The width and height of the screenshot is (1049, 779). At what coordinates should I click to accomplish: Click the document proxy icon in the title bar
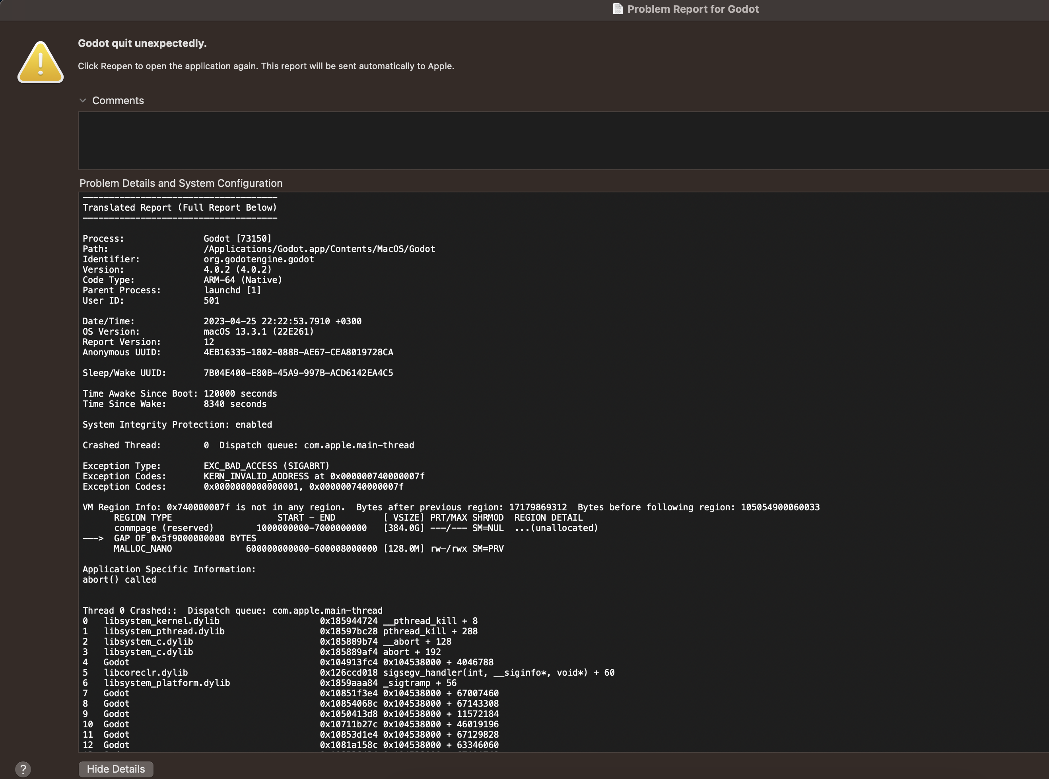[618, 9]
